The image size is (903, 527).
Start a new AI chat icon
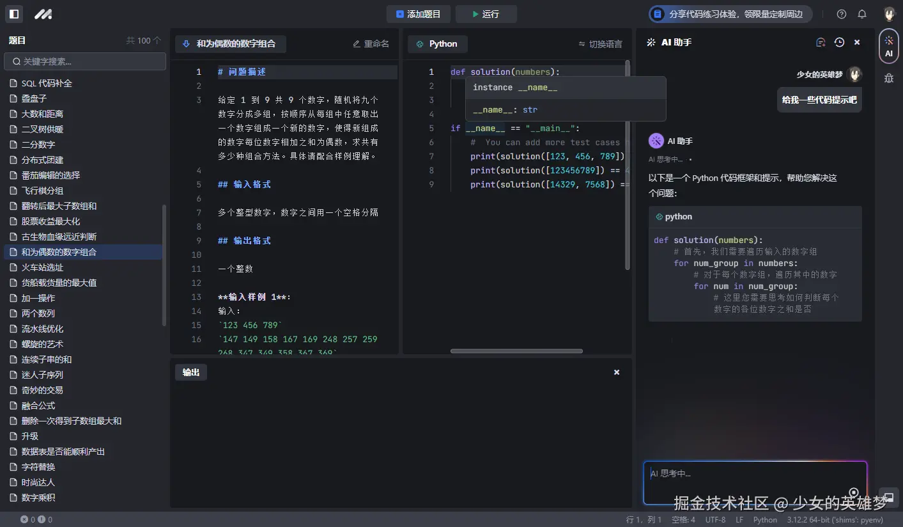[x=821, y=42]
